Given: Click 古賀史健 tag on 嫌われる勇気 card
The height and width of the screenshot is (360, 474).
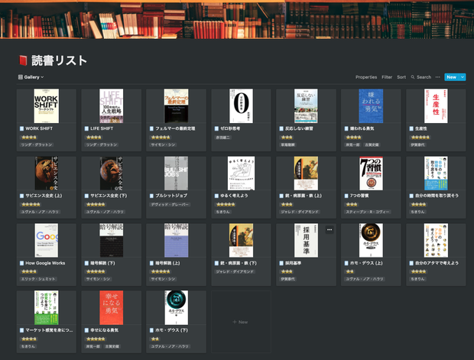Looking at the screenshot, I should click(x=372, y=144).
